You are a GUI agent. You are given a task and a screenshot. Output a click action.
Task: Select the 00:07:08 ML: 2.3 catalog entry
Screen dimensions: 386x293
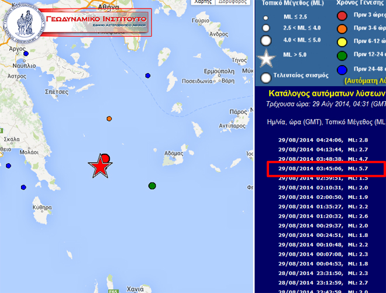coord(323,254)
